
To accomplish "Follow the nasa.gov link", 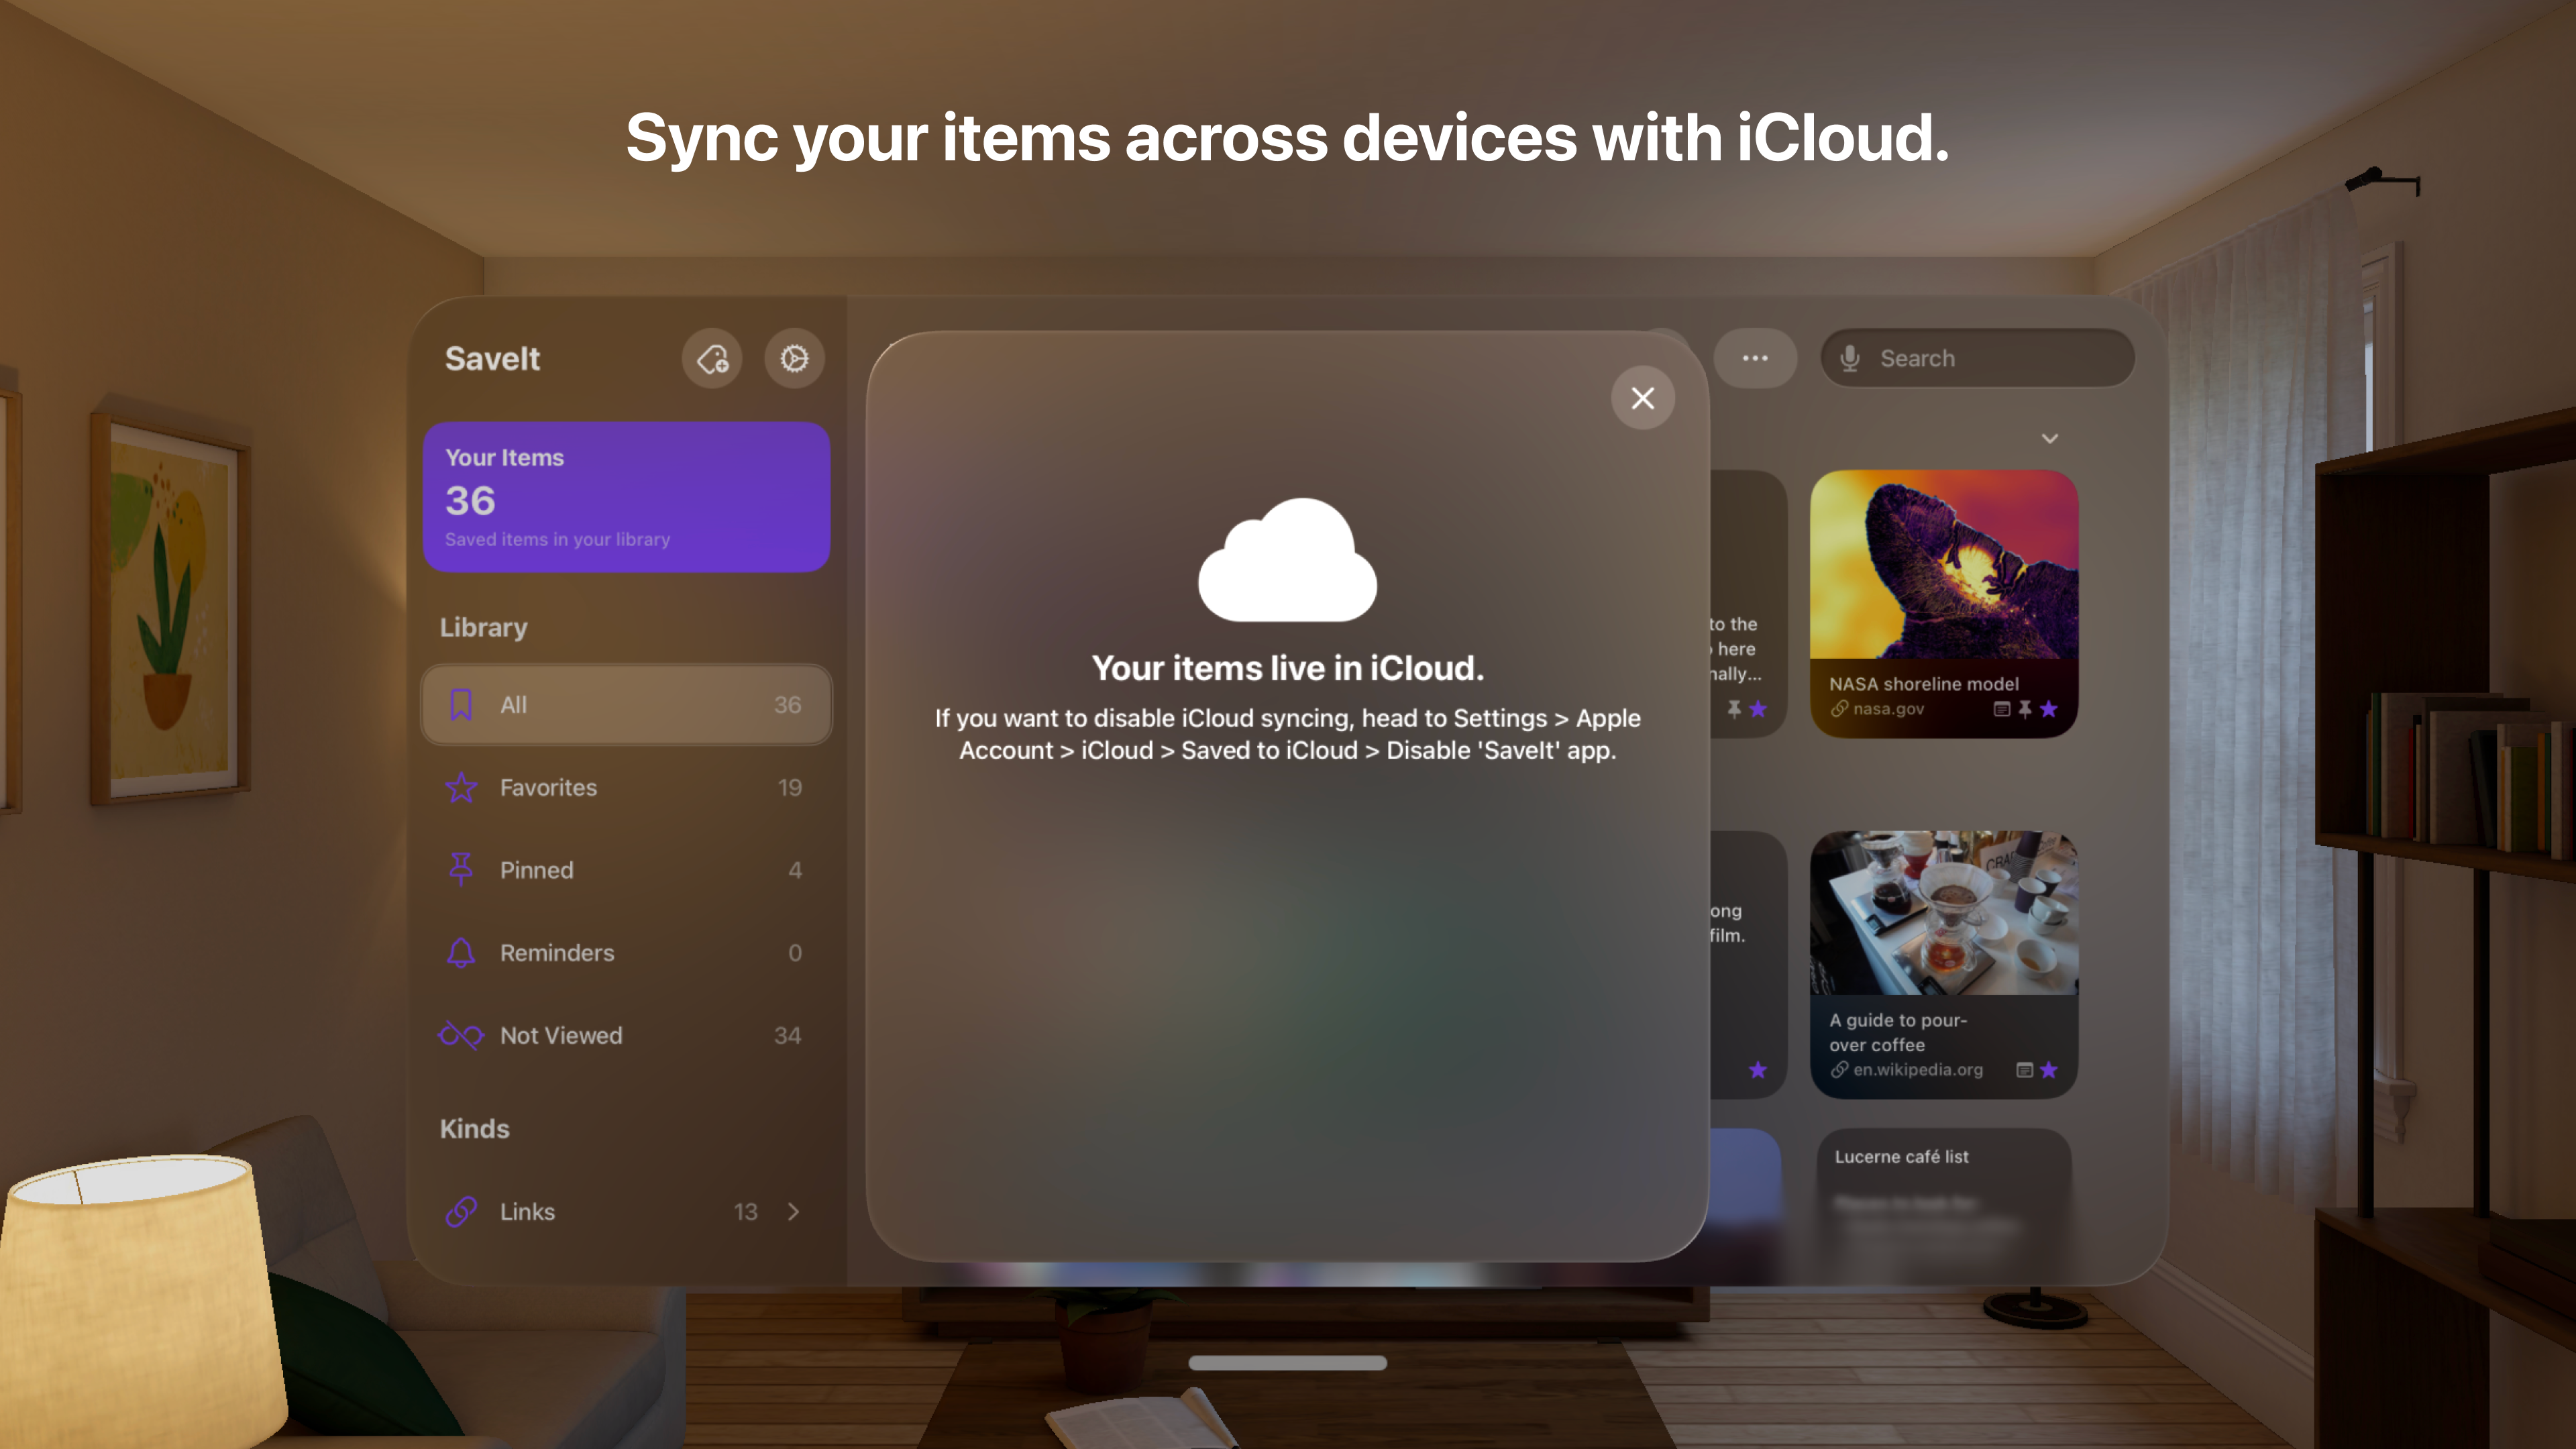I will (x=1877, y=709).
